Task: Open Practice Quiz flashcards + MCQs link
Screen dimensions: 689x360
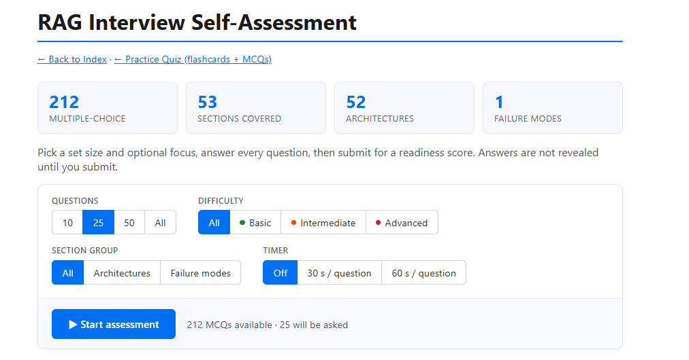Action: [193, 59]
